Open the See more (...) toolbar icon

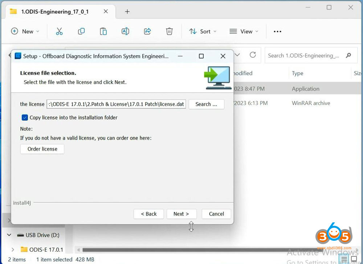[x=277, y=32]
